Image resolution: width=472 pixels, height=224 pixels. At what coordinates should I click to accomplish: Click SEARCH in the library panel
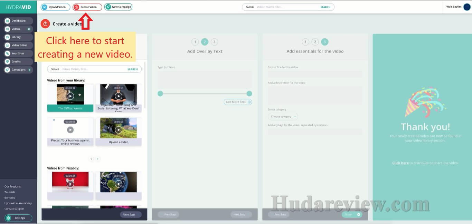(133, 69)
